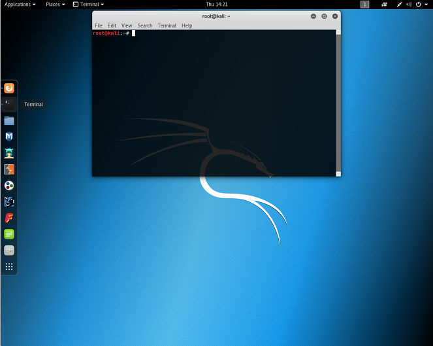Viewport: 433px width, 346px height.
Task: Open the View menu in terminal
Action: click(x=127, y=26)
